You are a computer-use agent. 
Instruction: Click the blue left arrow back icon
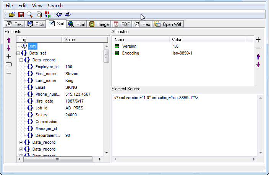coord(59,14)
